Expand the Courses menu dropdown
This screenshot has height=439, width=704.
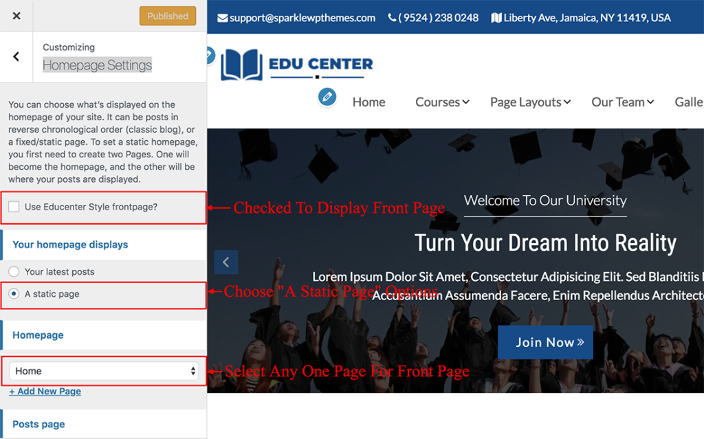tap(442, 102)
